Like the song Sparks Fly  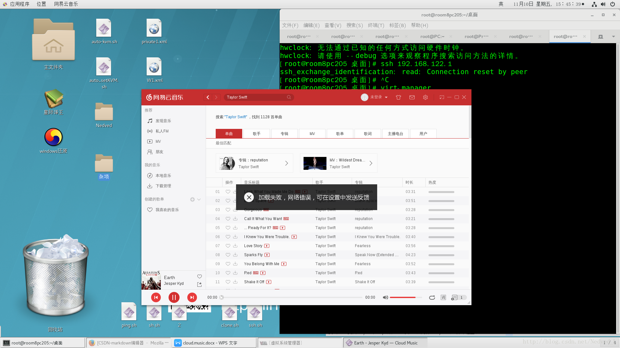[228, 255]
